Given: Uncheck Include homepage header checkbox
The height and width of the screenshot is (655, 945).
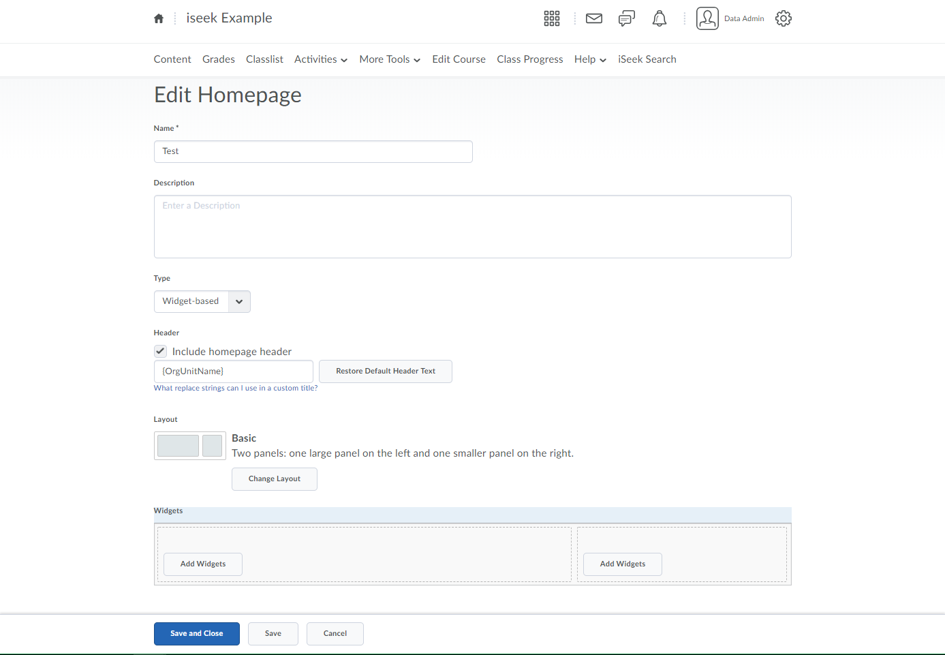Looking at the screenshot, I should tap(161, 351).
